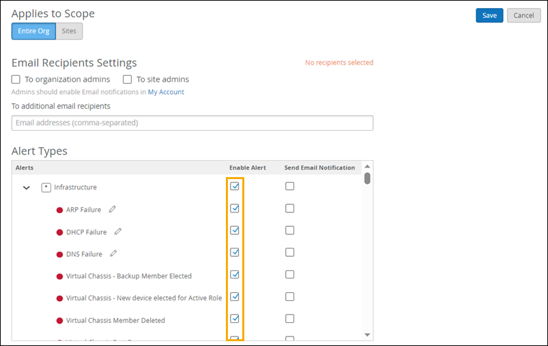Collapse the Infrastructure alerts group
Image resolution: width=548 pixels, height=346 pixels.
[x=27, y=187]
